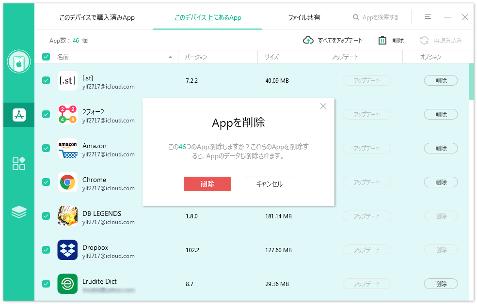The width and height of the screenshot is (477, 304).
Task: Click the 2フォー2 app icon
Action: 67,115
